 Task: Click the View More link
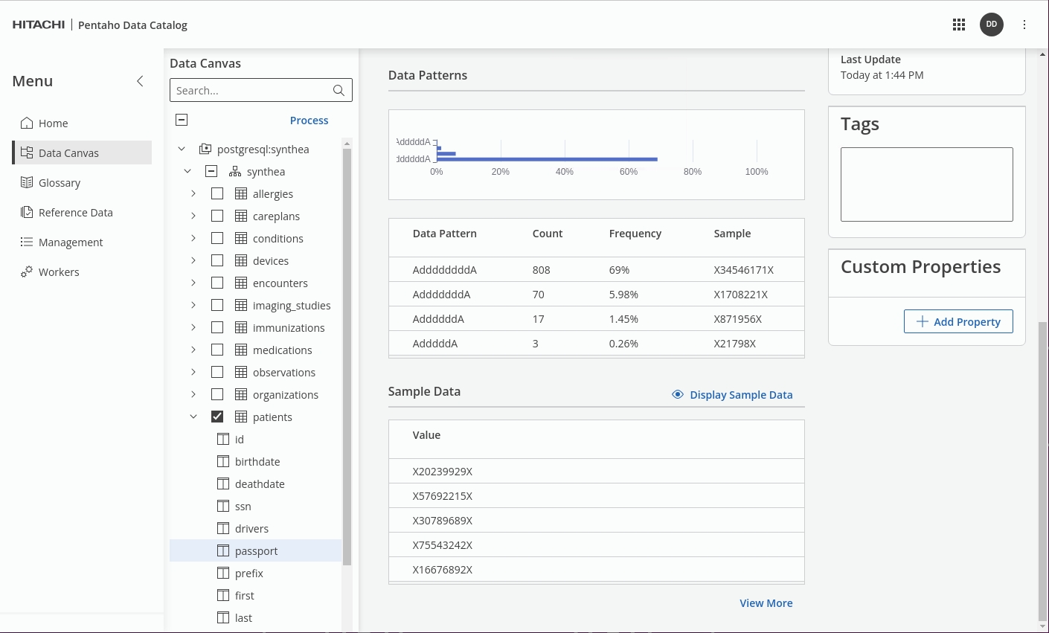[766, 603]
